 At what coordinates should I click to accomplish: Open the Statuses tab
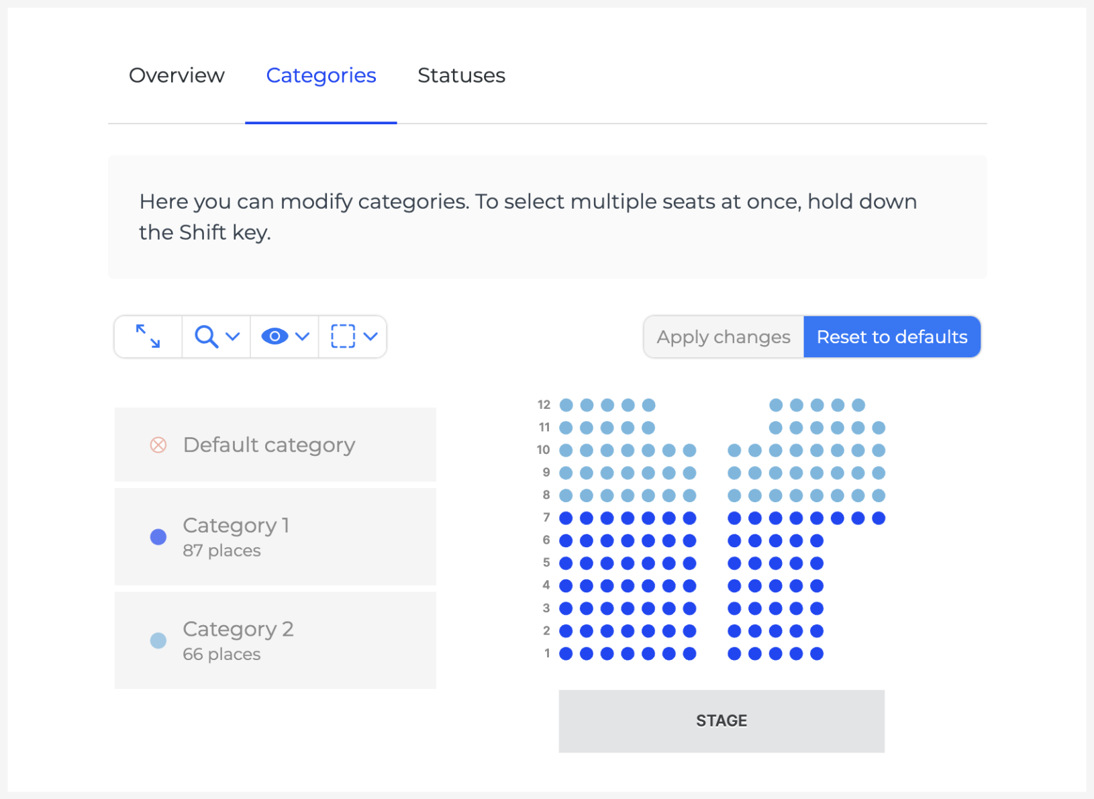(461, 75)
